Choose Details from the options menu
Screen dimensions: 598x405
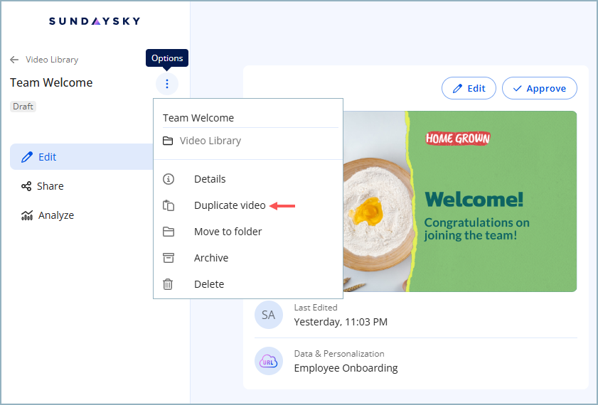tap(248, 179)
